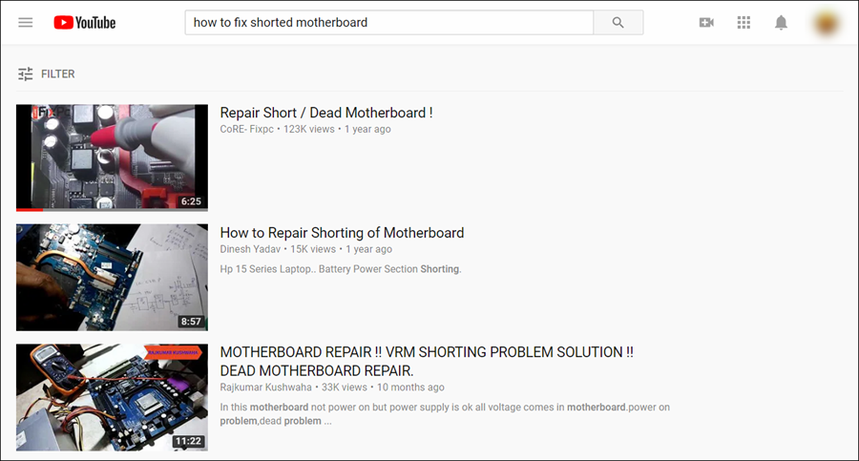Click the '33K views' text
This screenshot has width=859, height=461.
(x=344, y=387)
